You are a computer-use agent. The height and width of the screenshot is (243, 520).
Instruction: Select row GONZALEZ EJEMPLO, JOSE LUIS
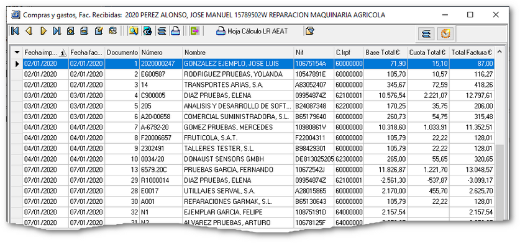pos(258,63)
